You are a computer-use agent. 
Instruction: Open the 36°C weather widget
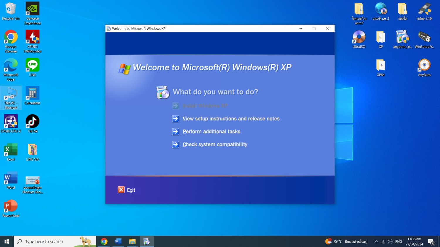[346, 241]
